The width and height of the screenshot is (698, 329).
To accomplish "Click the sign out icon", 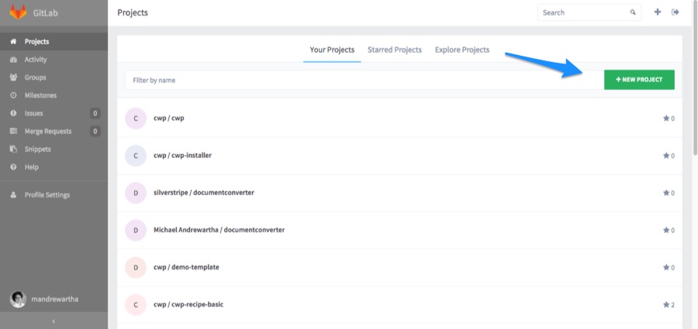I will (676, 12).
